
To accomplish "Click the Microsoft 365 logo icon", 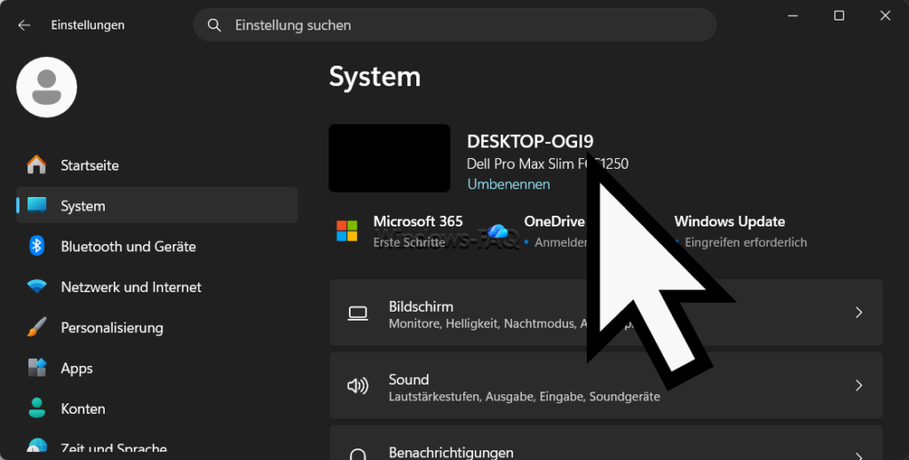I will coord(347,231).
